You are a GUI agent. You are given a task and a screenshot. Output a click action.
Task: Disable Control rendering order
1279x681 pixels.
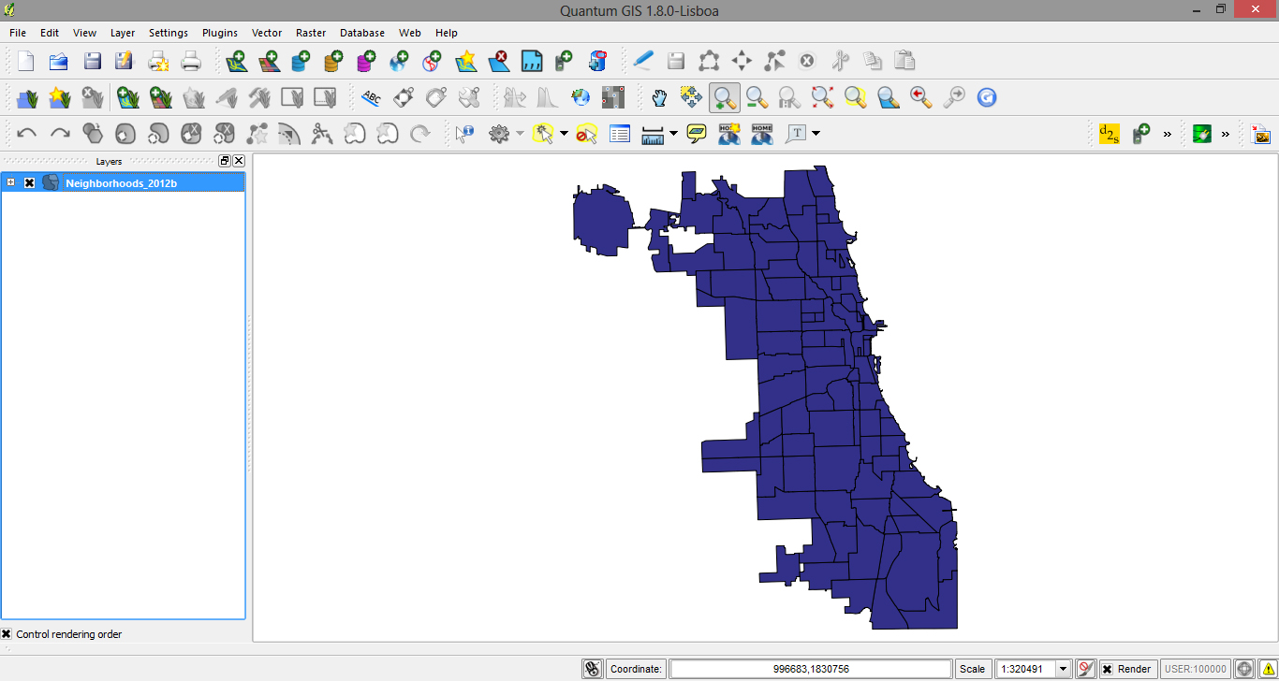pyautogui.click(x=8, y=634)
